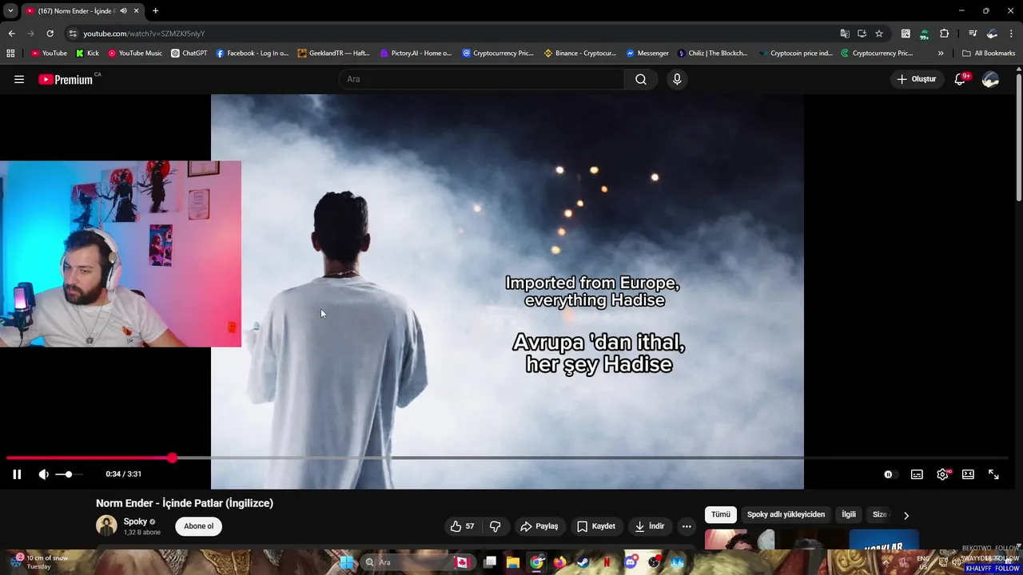Click the Ara search input field
Screen dimensions: 1023x575
[x=481, y=79]
